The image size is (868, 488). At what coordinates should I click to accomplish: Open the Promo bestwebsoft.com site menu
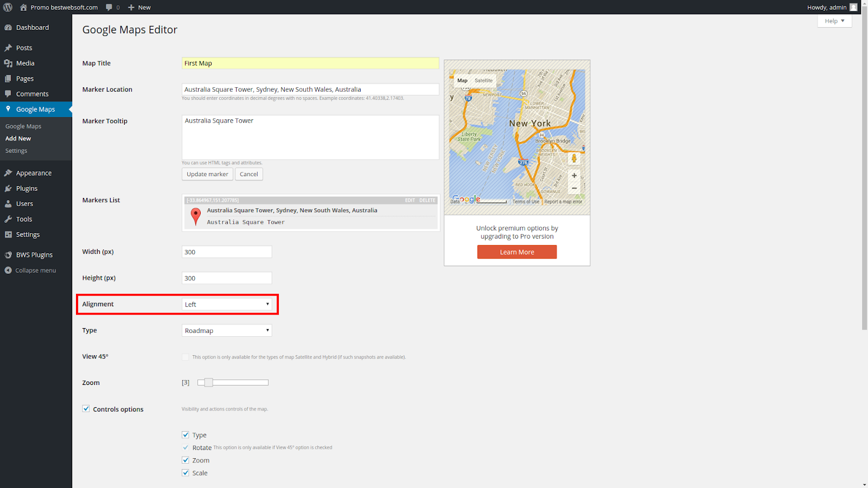coord(59,7)
